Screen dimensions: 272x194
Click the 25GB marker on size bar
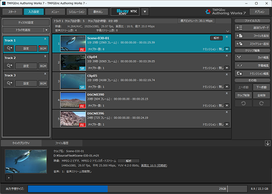[223, 189]
